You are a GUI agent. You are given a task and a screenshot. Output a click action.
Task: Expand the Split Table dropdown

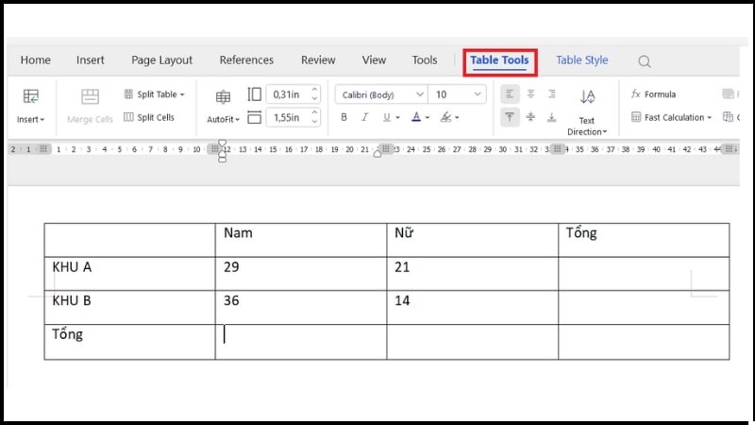[182, 94]
